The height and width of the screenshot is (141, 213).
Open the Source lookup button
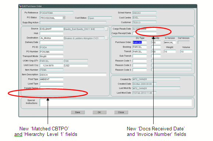point(106,29)
